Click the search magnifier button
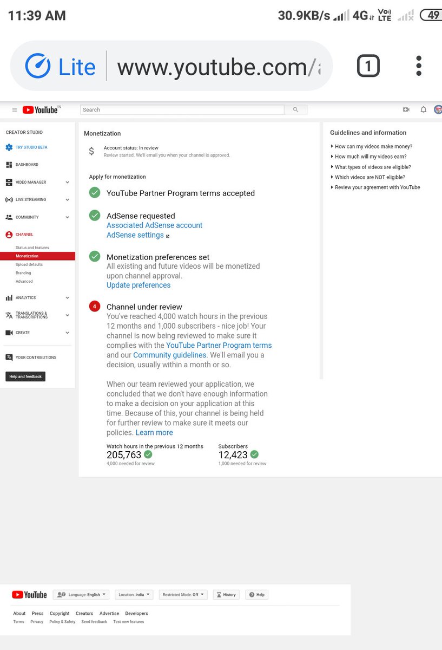This screenshot has height=650, width=442. click(295, 109)
